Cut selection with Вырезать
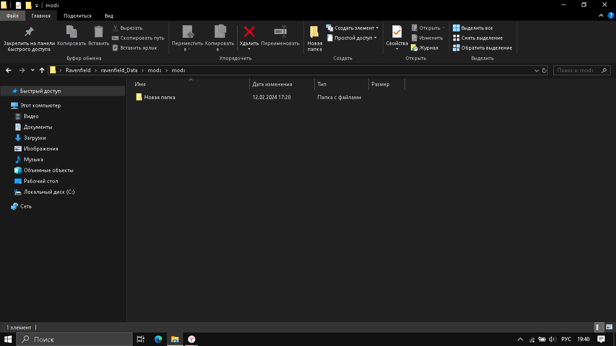 [128, 28]
